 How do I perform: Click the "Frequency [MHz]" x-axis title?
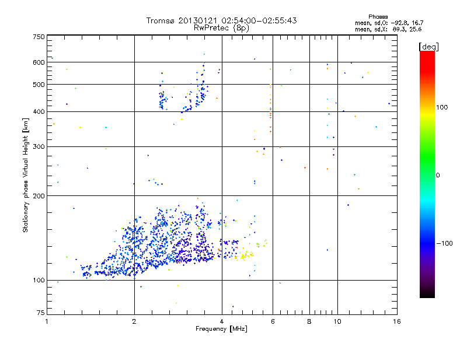pyautogui.click(x=221, y=328)
